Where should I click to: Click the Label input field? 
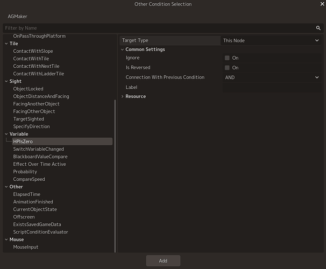[272, 87]
